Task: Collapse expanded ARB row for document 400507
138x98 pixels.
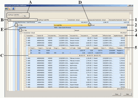Action: [27, 45]
